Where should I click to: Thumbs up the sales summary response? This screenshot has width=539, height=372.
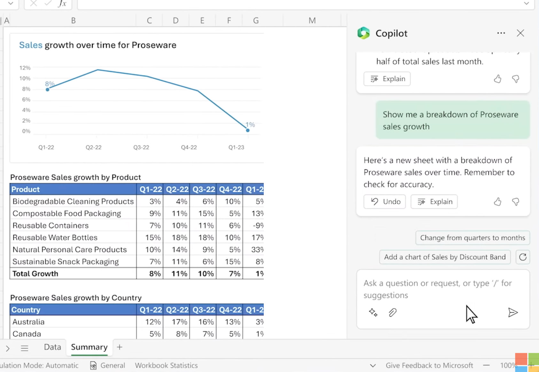coord(497,79)
